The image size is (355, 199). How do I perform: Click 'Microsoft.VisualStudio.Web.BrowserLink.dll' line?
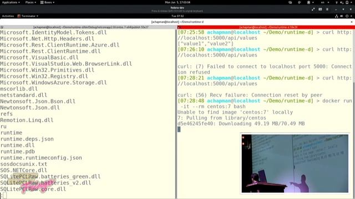tap(66, 64)
